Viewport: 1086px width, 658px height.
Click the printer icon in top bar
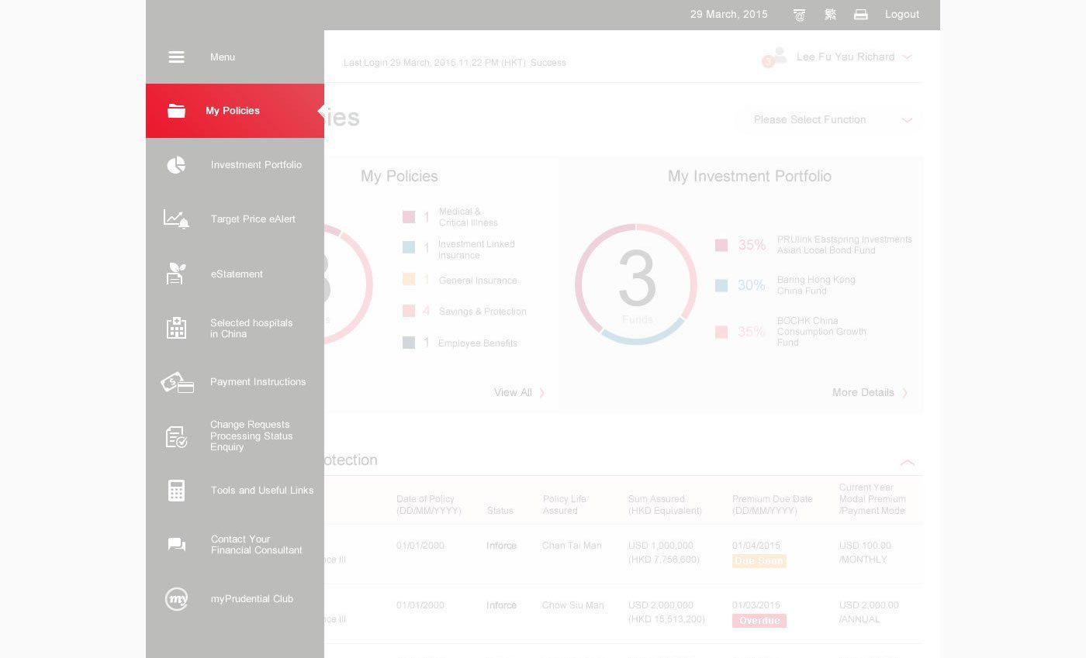tap(860, 15)
